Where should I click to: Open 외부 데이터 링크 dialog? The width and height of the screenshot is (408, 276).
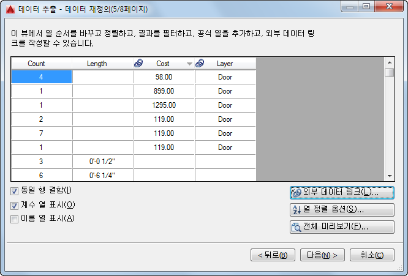tap(342, 193)
